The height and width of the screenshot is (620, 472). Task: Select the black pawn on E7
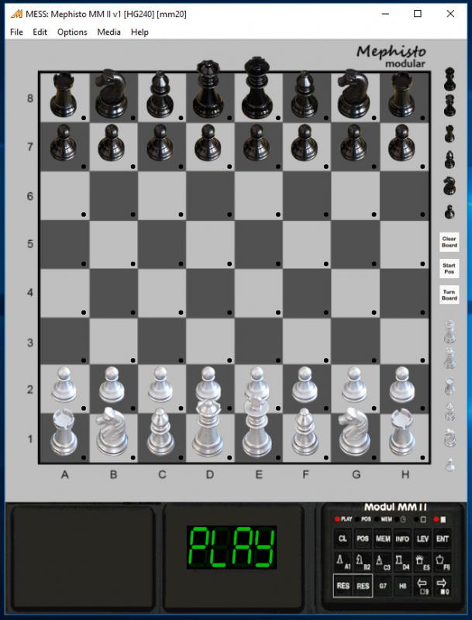(x=257, y=143)
